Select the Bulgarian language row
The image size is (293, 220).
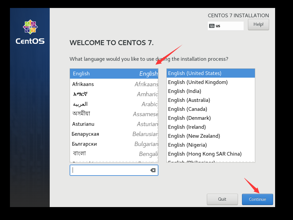pyautogui.click(x=114, y=144)
